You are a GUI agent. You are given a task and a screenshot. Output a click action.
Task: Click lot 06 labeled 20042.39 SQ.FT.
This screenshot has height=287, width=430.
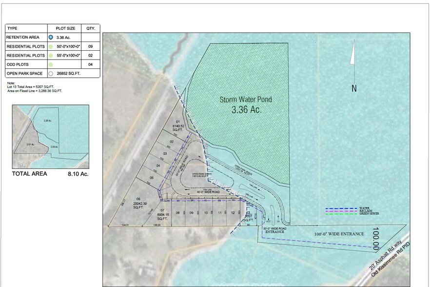coord(139,203)
